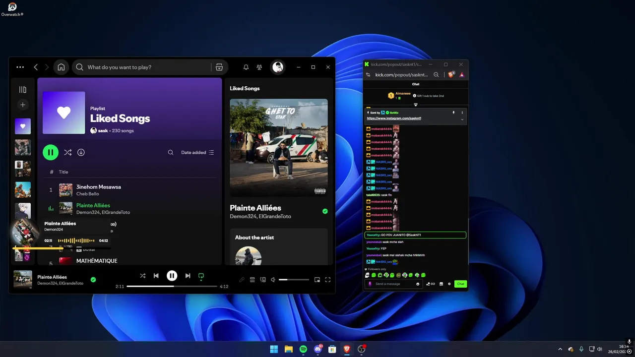Viewport: 635px width, 357px height.
Task: Open the Spotify miniplayer
Action: click(x=317, y=280)
